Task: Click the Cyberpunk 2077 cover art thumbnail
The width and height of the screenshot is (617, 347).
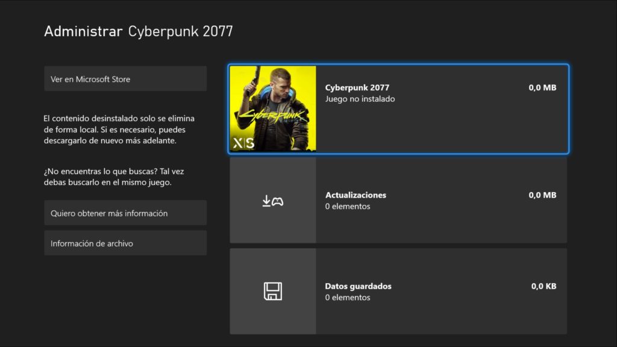Action: pos(273,108)
